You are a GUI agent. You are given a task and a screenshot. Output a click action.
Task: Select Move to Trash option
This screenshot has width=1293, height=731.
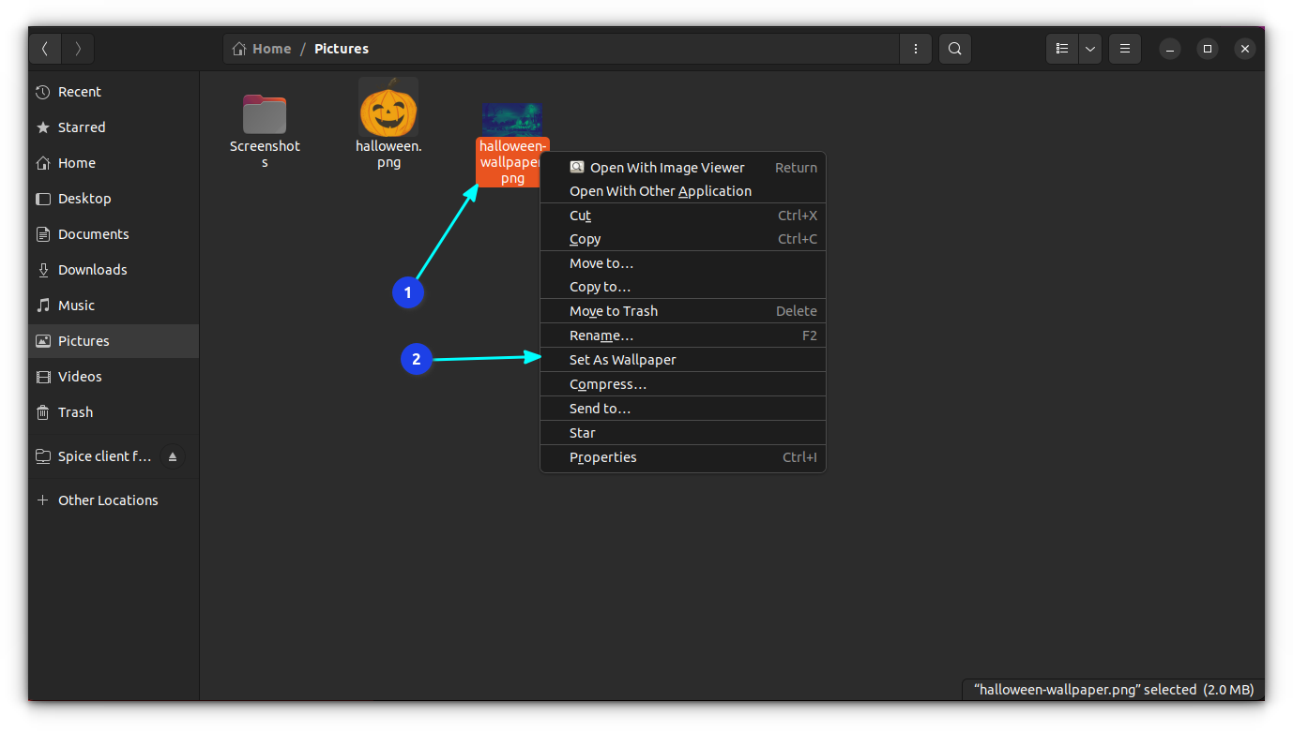[613, 311]
